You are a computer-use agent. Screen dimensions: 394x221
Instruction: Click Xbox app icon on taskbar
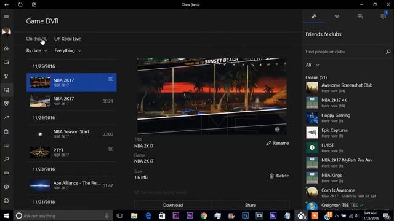(301, 215)
